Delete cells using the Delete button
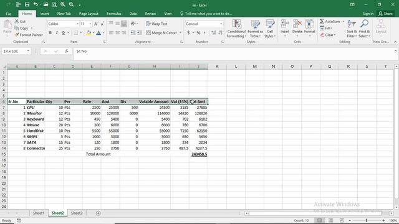Viewport: 399px width, 224px height. [297, 29]
